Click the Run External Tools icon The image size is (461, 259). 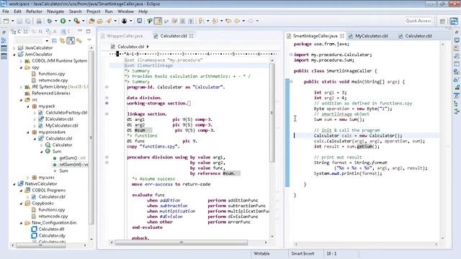pos(76,21)
